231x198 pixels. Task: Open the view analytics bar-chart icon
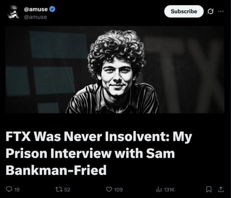pos(159,190)
